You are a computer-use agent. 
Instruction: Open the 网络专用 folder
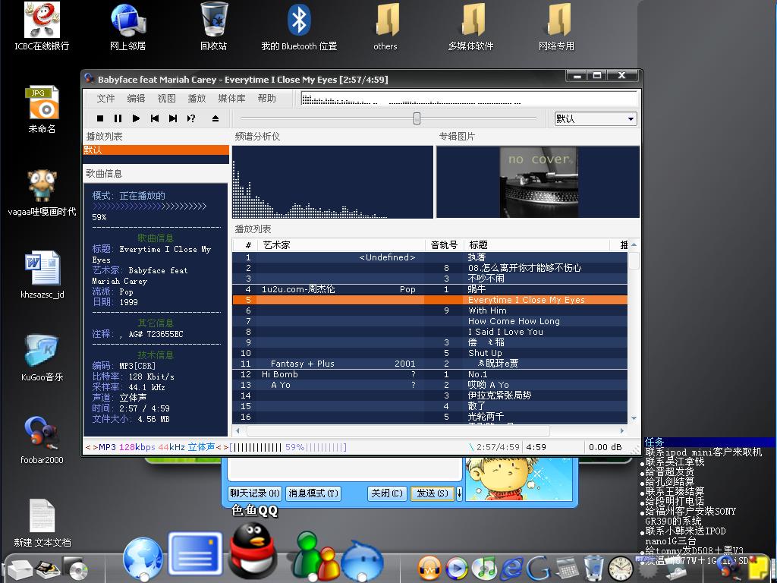(x=557, y=27)
